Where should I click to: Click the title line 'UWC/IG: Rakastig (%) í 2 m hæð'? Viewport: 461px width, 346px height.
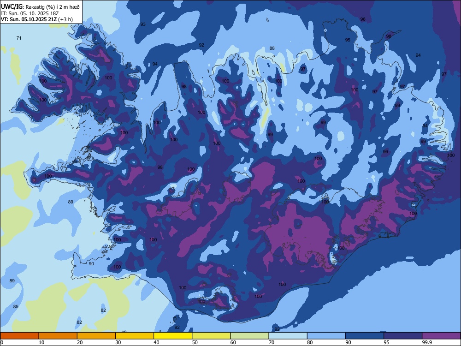click(40, 6)
